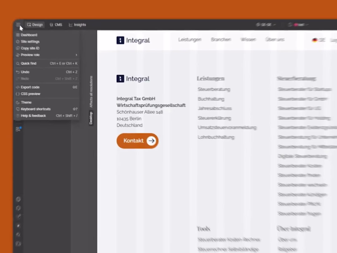The width and height of the screenshot is (337, 253).
Task: Click the Leistungen footer heading
Action: tap(211, 78)
